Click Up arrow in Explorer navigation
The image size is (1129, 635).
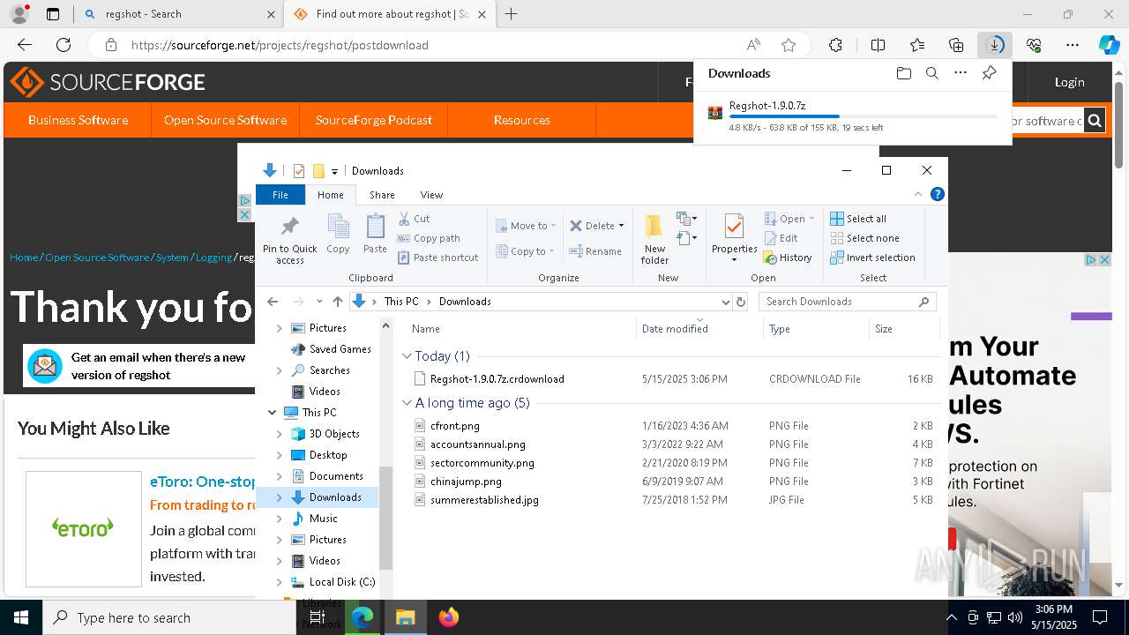coord(337,302)
